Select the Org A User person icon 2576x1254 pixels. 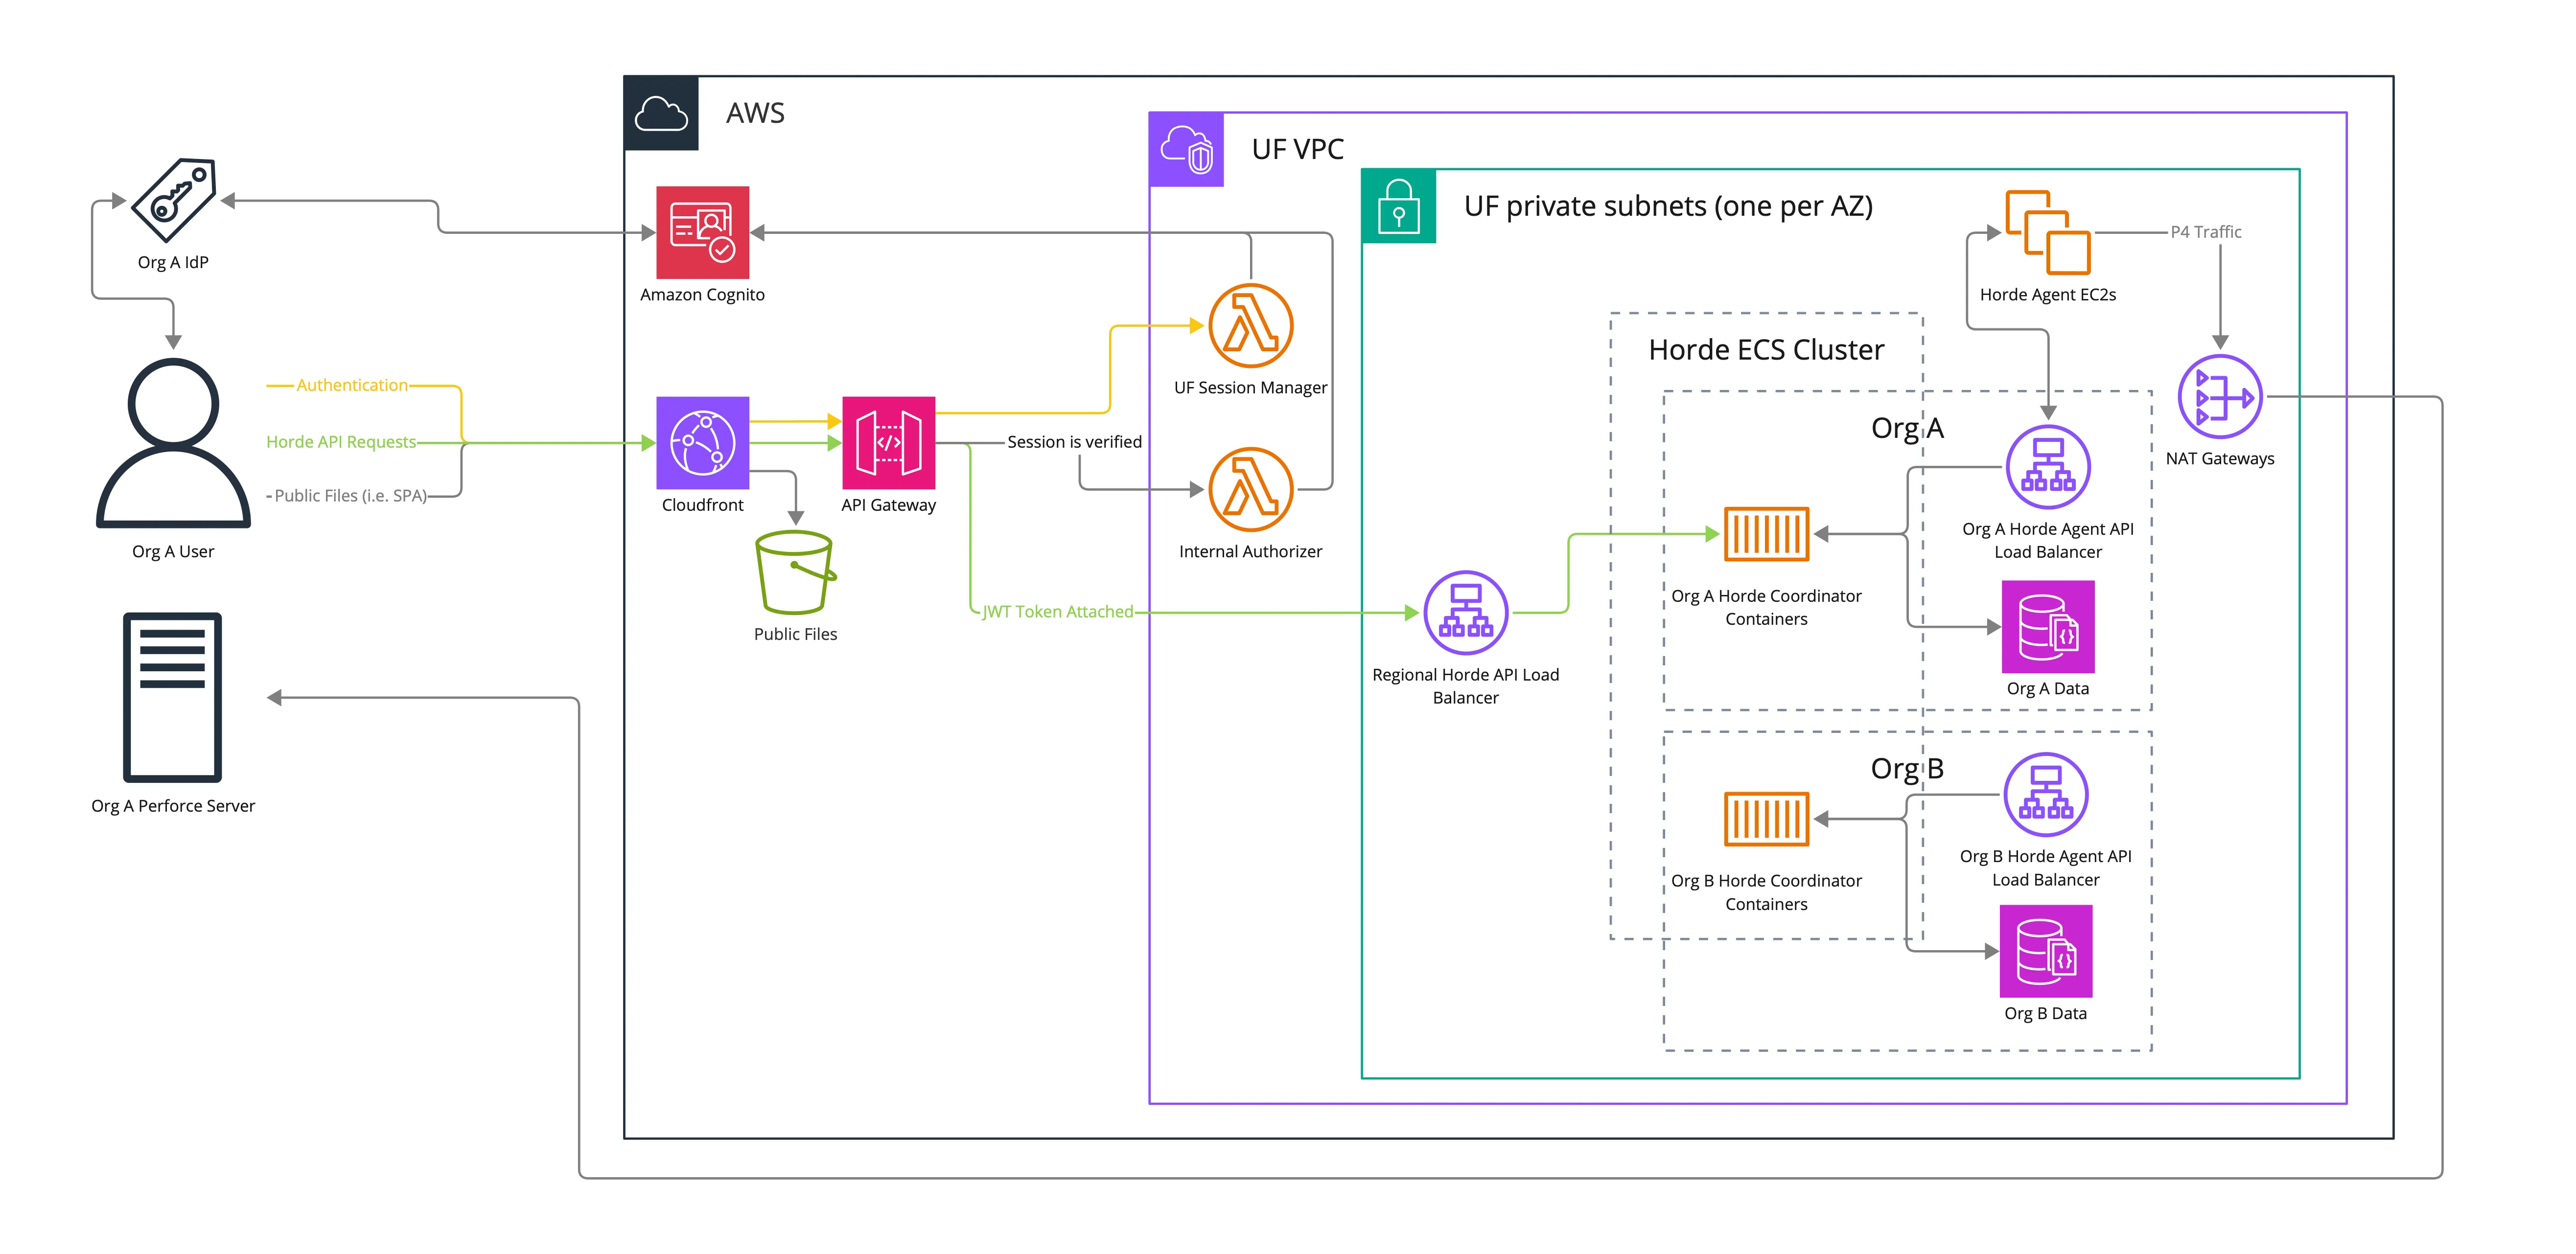(173, 442)
